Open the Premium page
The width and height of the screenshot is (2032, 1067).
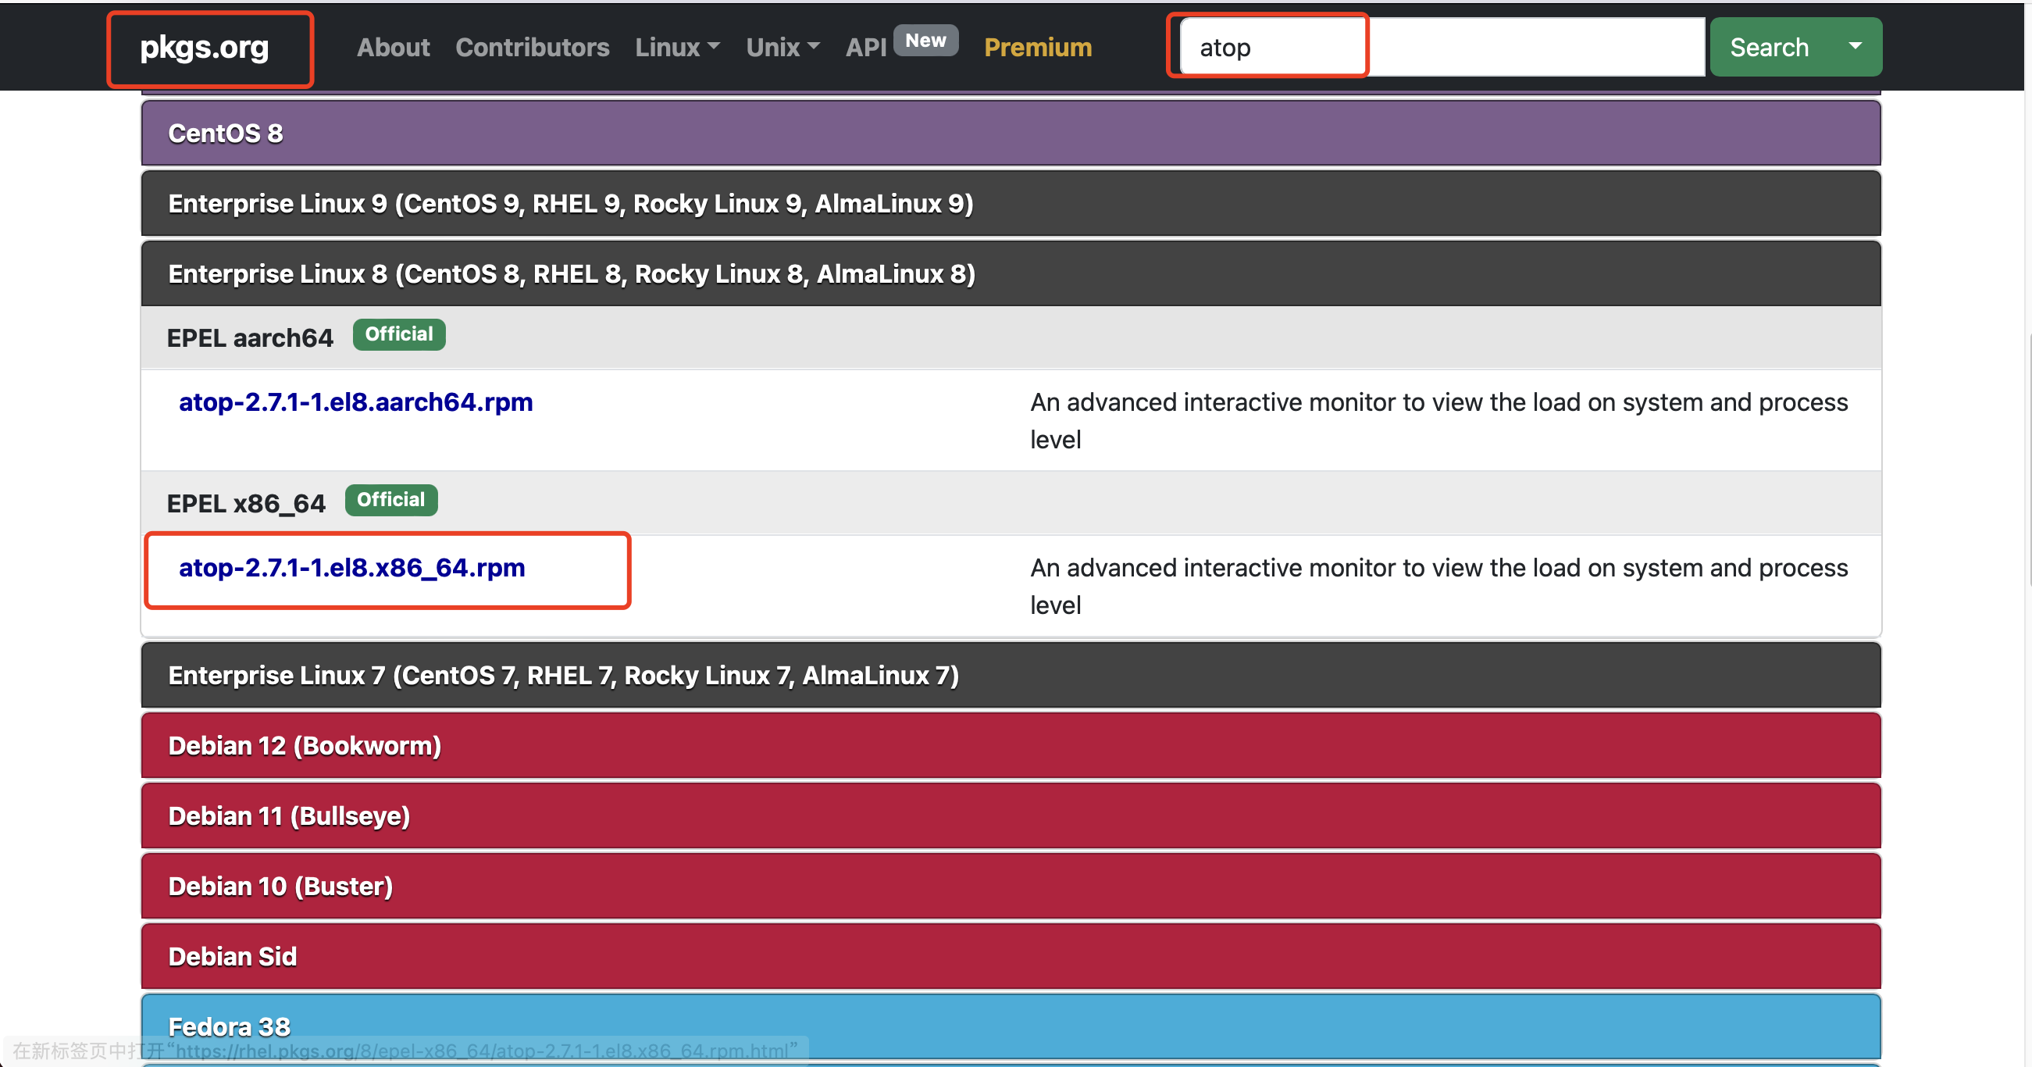coord(1038,48)
